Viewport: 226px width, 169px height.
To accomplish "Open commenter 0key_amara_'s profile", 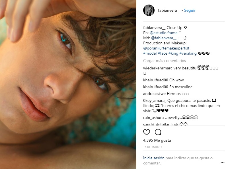I will pos(155,100).
